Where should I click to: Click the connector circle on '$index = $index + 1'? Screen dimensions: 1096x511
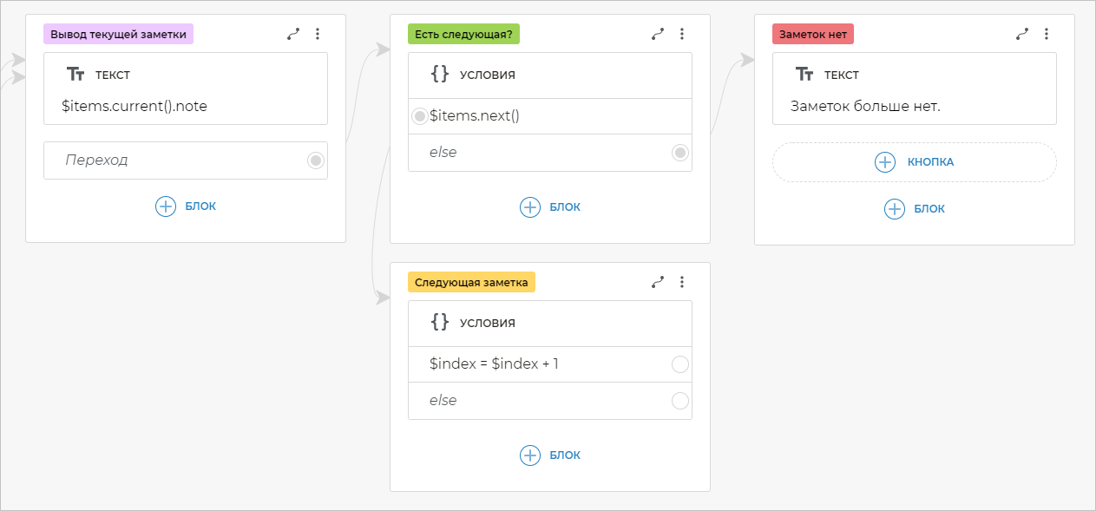679,364
